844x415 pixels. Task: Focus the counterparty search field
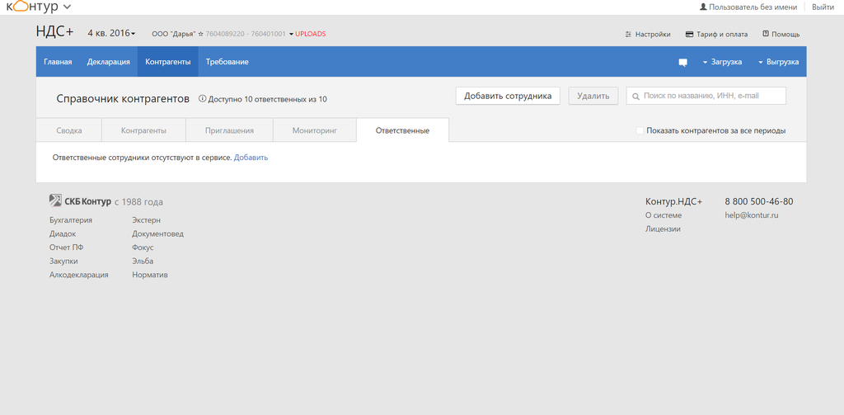click(x=706, y=96)
